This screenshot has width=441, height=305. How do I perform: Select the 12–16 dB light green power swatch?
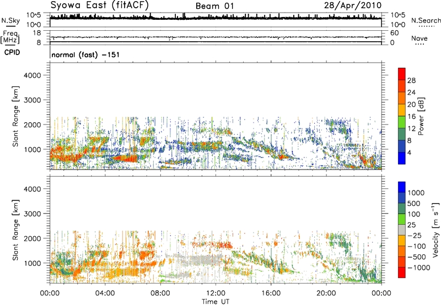click(x=402, y=122)
